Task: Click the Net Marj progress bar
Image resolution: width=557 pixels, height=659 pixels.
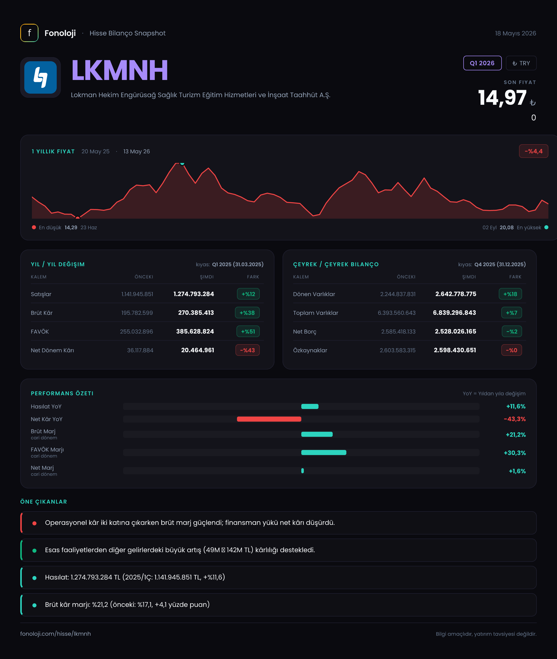Action: (301, 470)
